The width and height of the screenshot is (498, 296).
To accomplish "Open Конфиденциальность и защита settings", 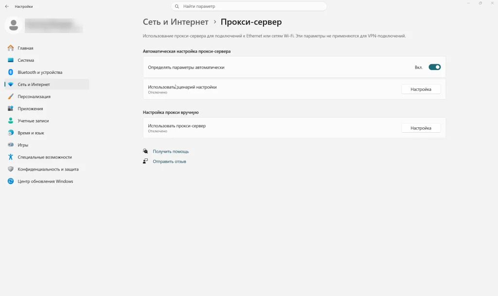I will [46, 169].
